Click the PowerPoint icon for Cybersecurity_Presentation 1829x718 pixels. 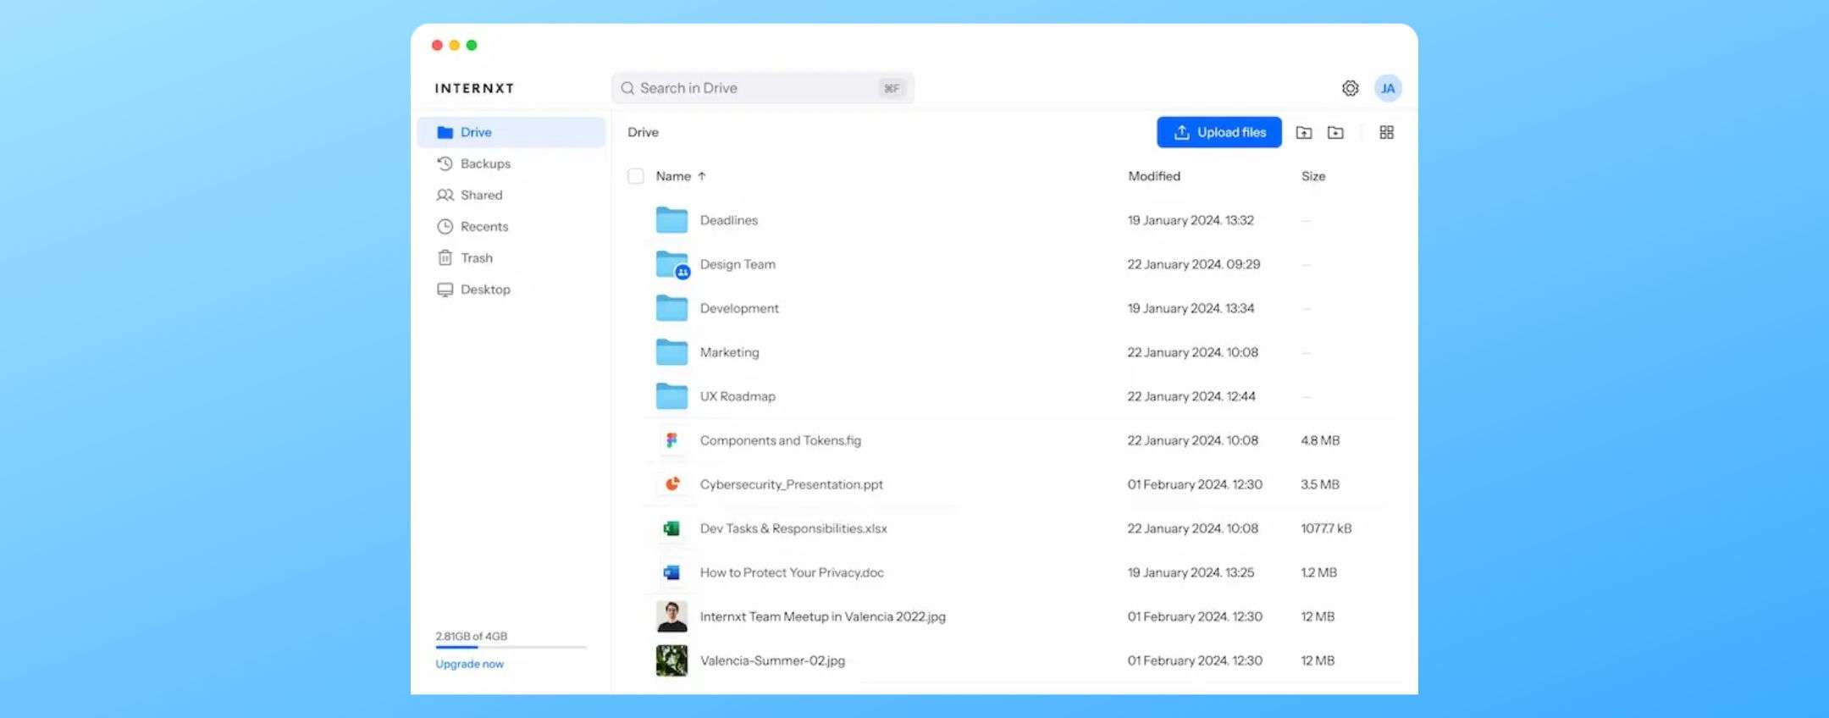(671, 484)
